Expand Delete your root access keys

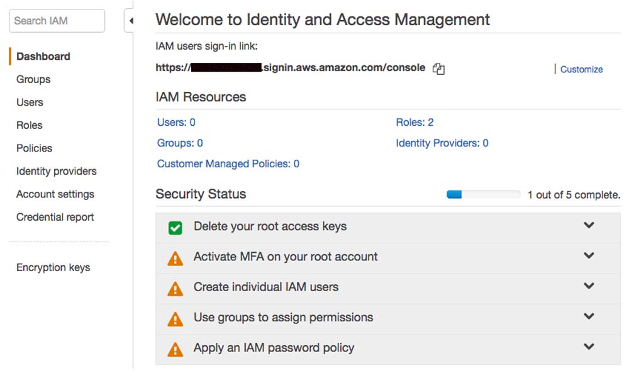pos(589,225)
